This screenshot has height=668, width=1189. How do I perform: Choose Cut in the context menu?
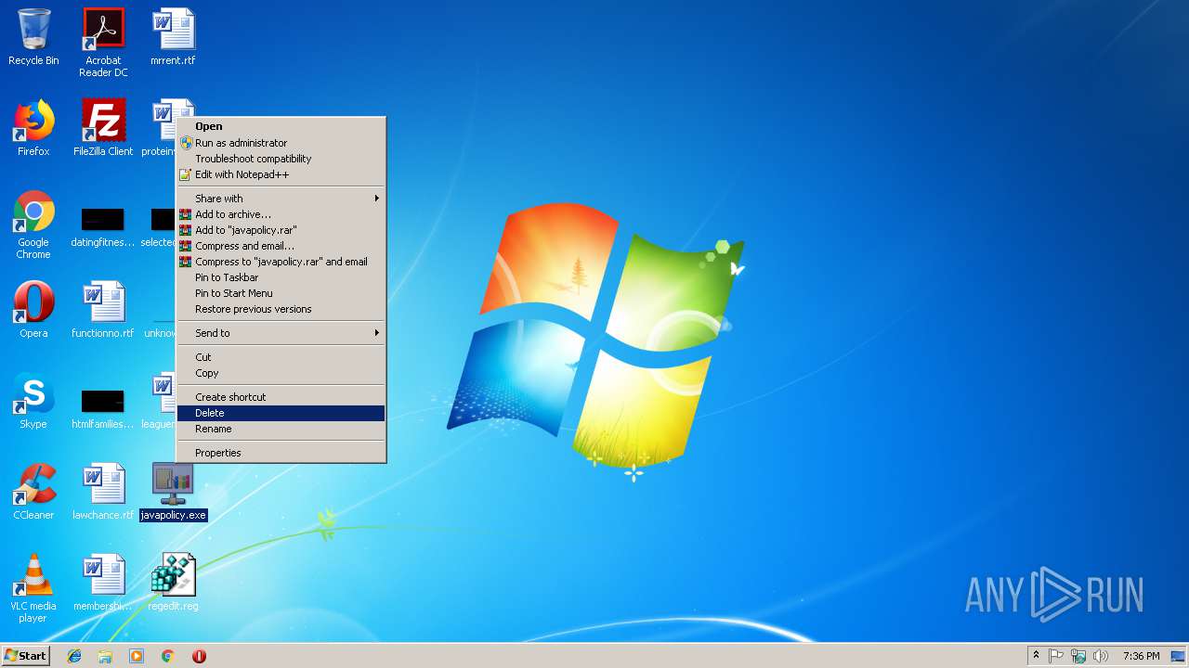(281, 357)
